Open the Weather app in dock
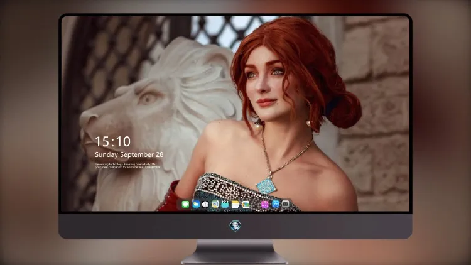The width and height of the screenshot is (471, 265). tap(196, 205)
